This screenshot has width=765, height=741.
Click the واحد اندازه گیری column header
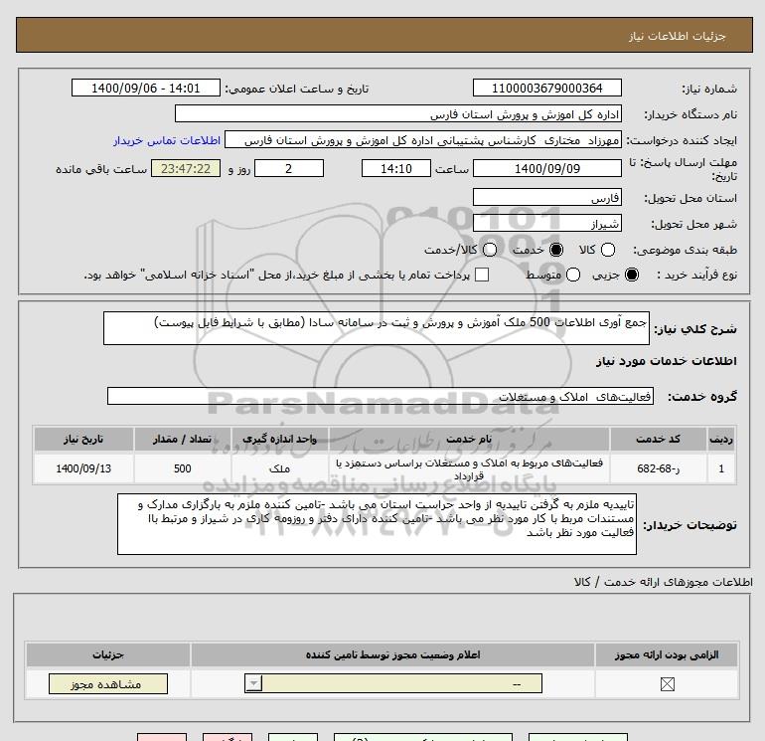pyautogui.click(x=279, y=439)
